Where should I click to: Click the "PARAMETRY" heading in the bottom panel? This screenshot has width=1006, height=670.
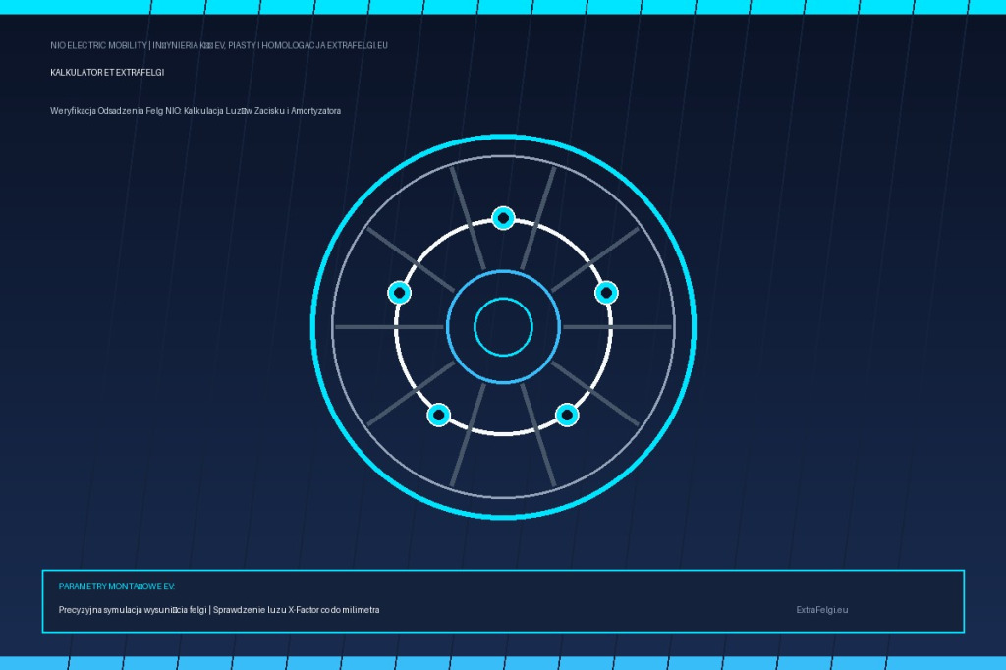(116, 586)
